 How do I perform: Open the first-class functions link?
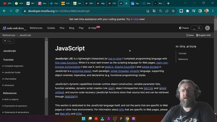(66, 63)
